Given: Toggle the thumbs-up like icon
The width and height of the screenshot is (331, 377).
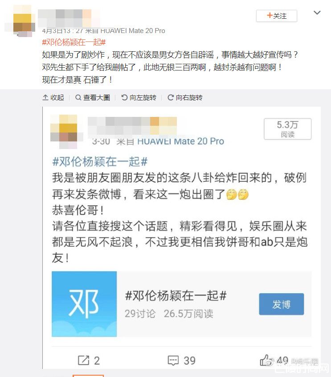Looking at the screenshot, I should [x=266, y=360].
